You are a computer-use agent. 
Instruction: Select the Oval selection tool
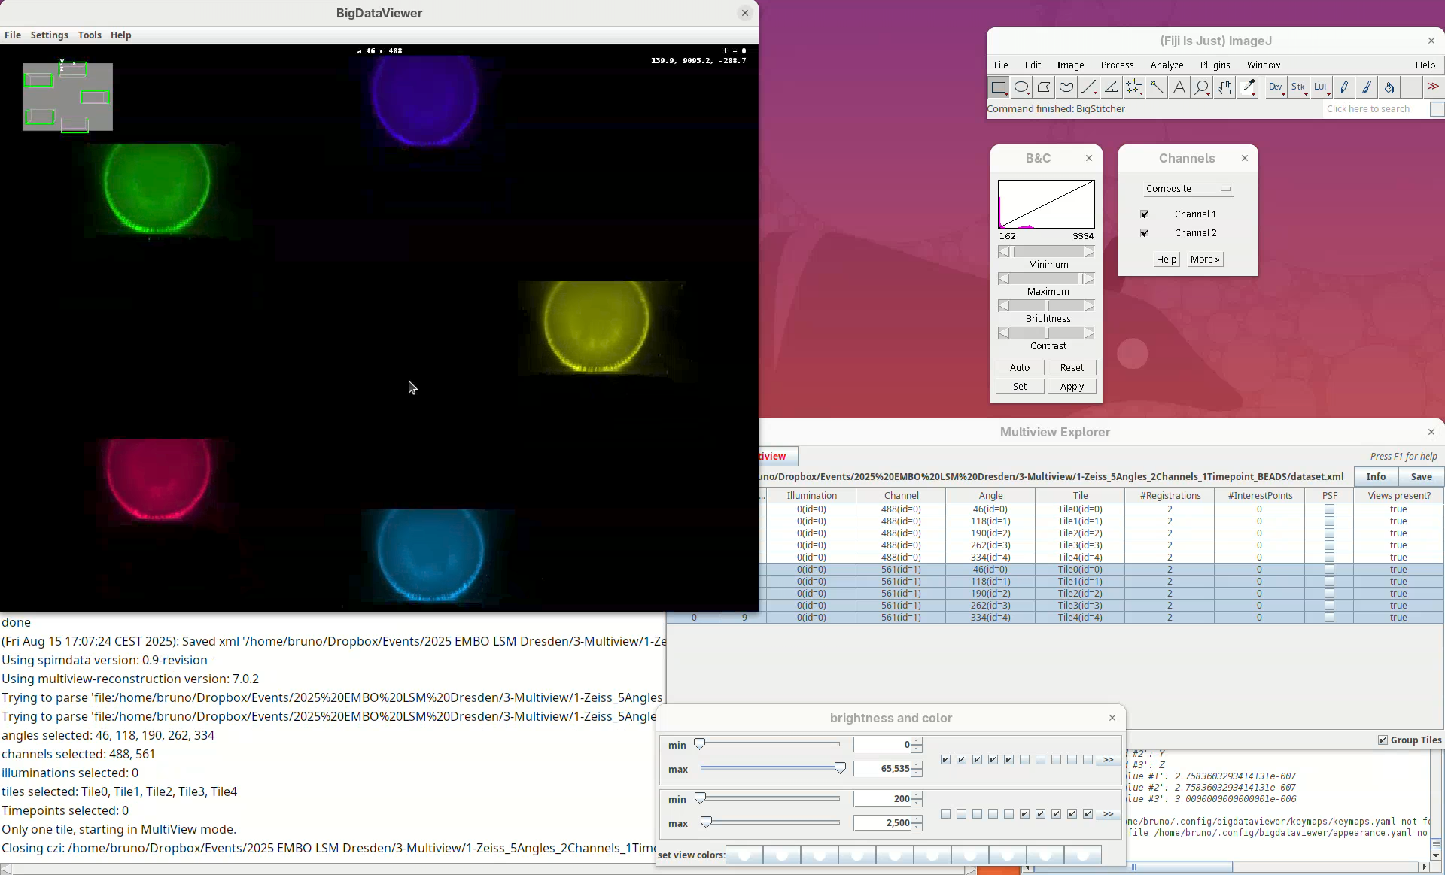coord(1021,87)
